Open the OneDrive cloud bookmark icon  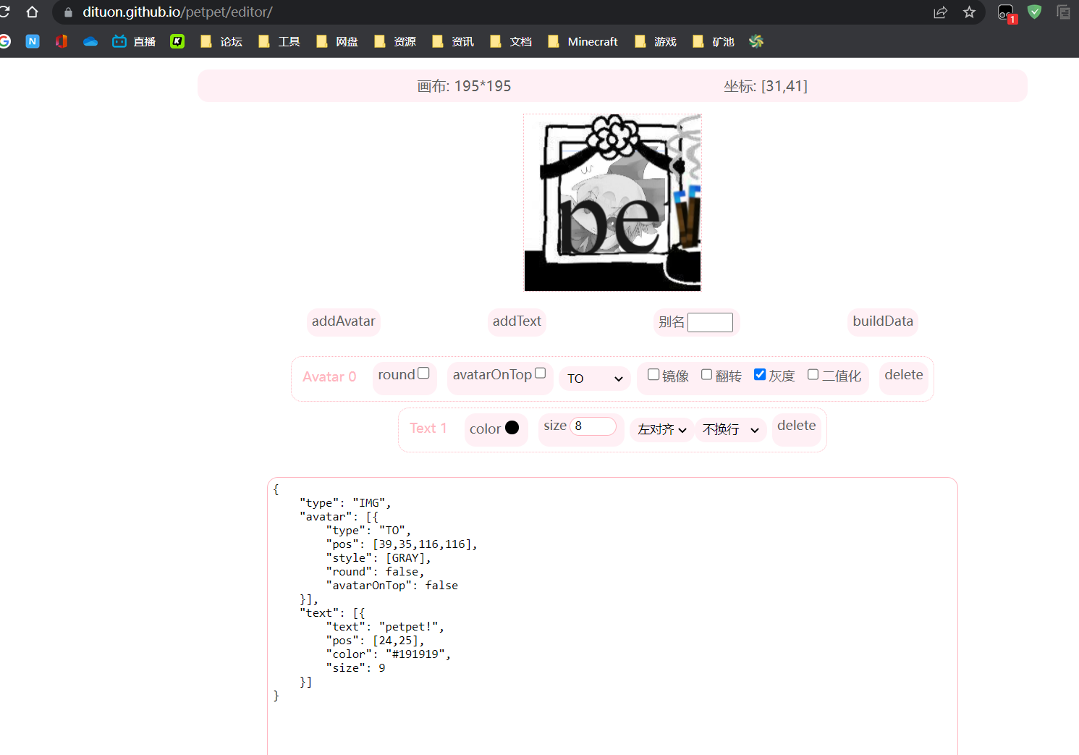click(90, 41)
